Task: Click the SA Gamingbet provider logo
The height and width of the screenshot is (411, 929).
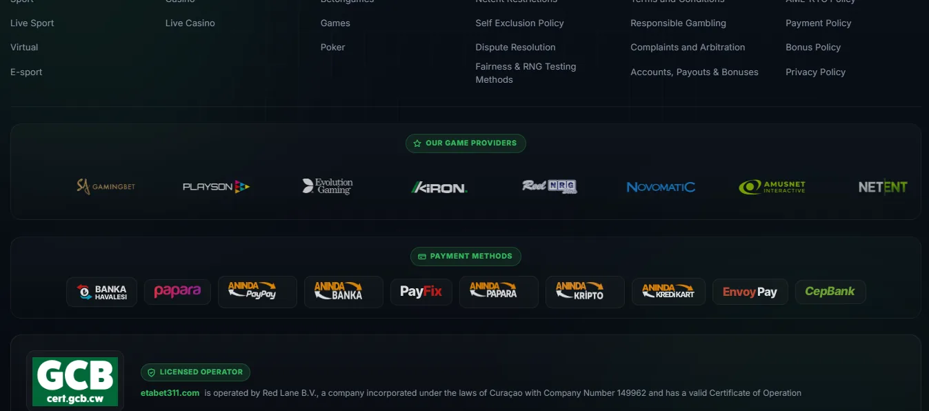Action: 106,186
